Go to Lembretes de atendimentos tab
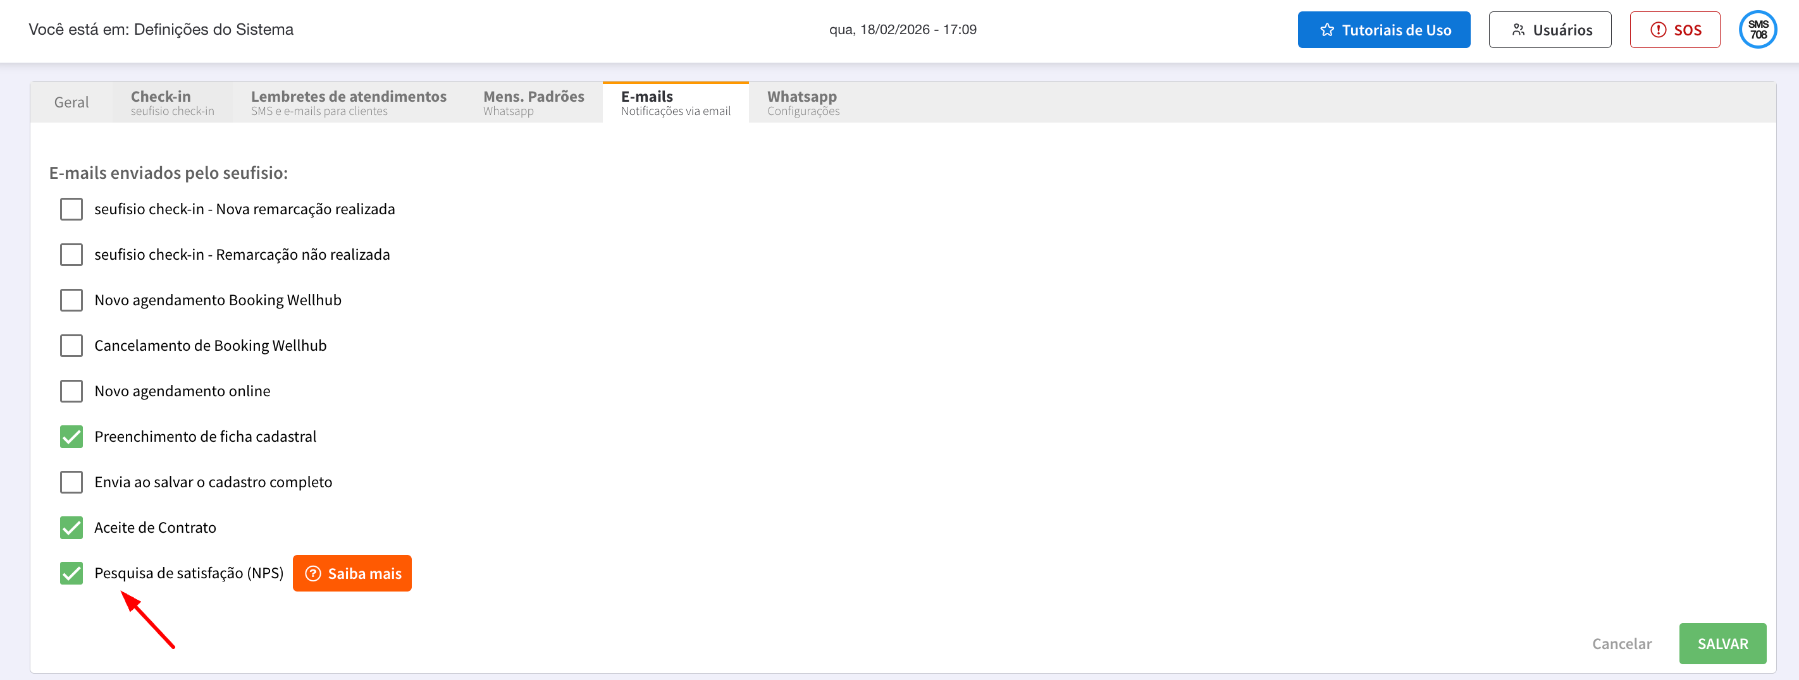 [348, 102]
